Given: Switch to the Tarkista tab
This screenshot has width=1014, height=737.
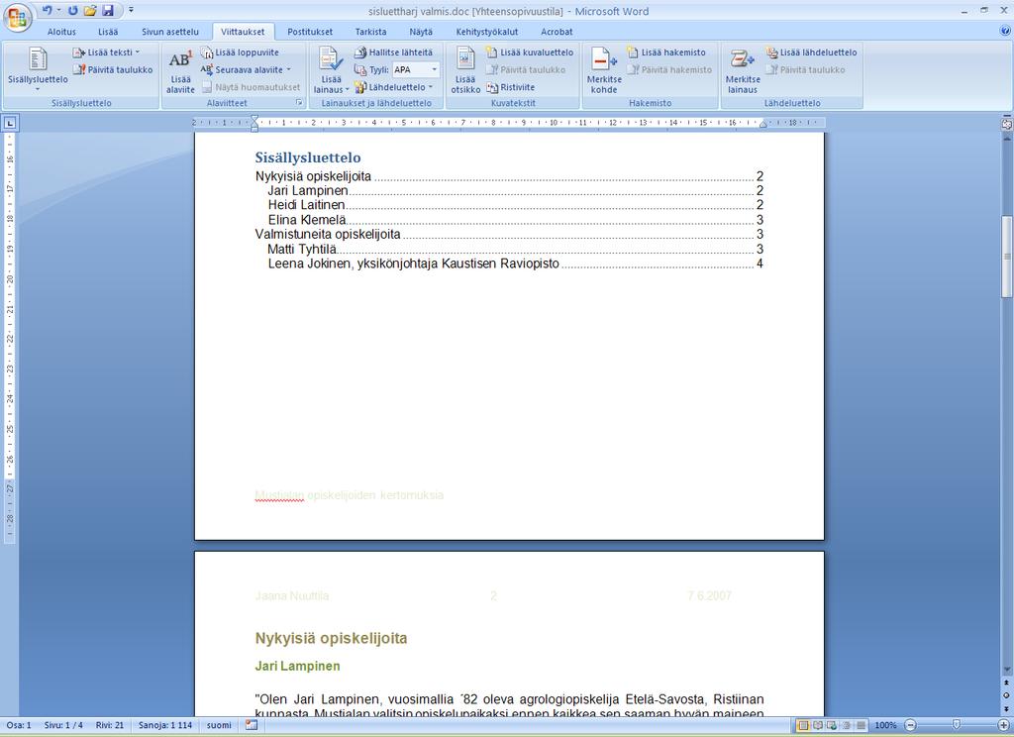Looking at the screenshot, I should click(370, 32).
